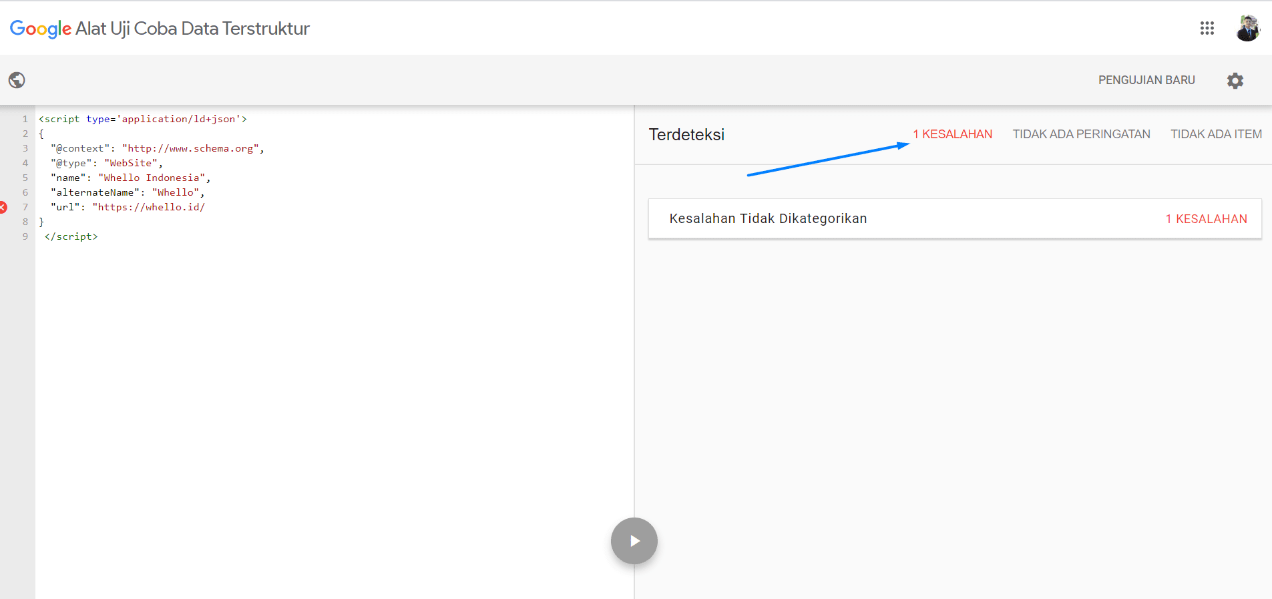Open the settings gear menu
The width and height of the screenshot is (1272, 599).
[x=1235, y=80]
